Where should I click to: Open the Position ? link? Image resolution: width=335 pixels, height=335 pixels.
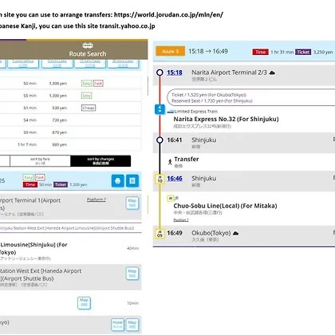(x=181, y=220)
